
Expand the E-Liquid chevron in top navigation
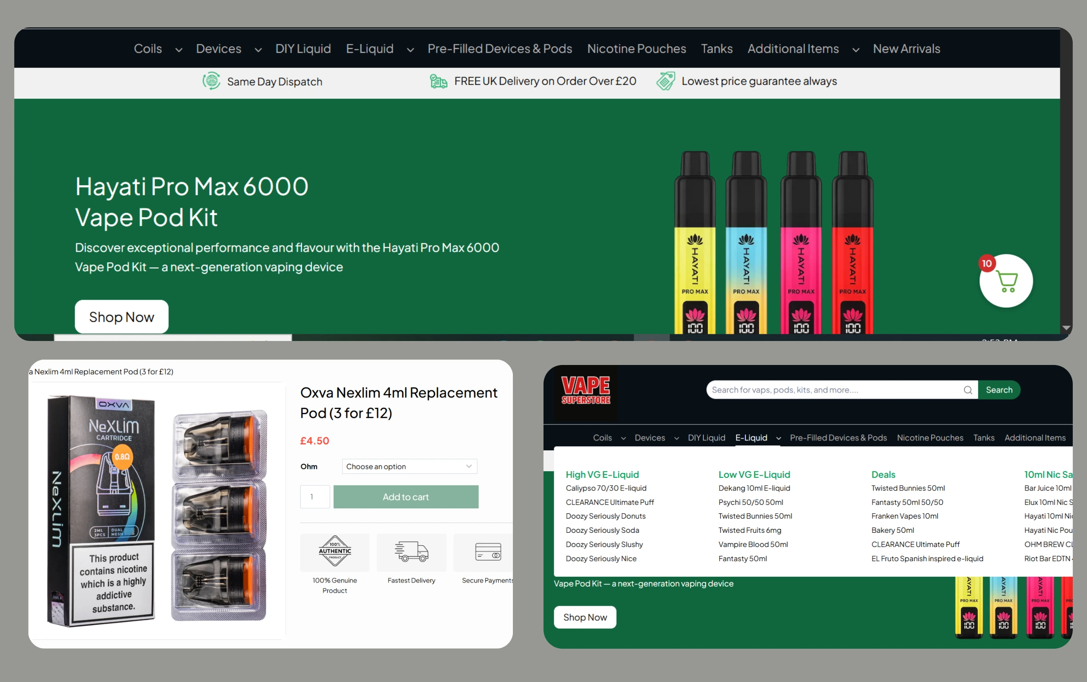tap(410, 50)
